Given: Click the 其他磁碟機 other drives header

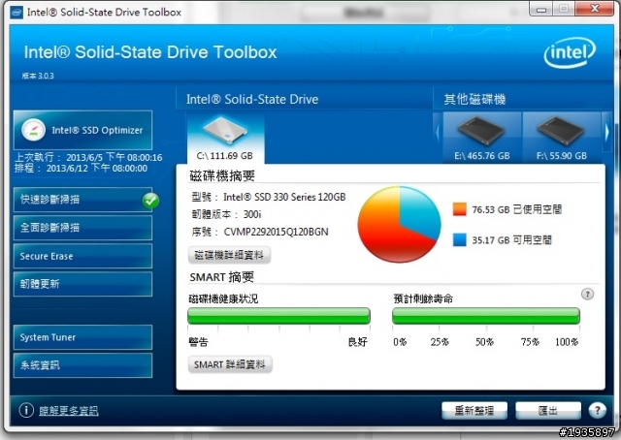Looking at the screenshot, I should coord(474,99).
